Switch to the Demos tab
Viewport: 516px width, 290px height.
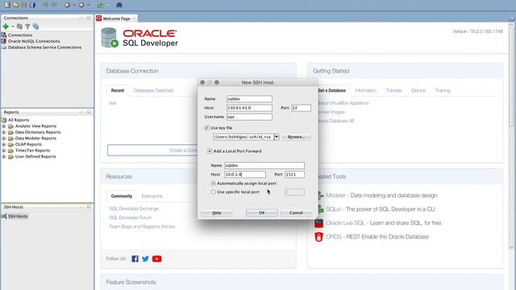(x=418, y=90)
